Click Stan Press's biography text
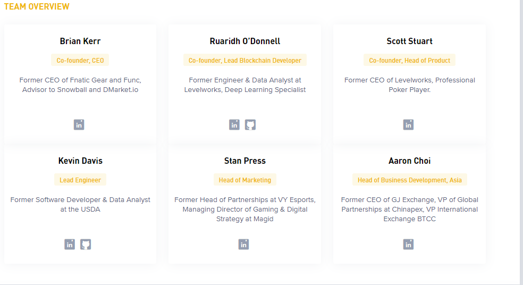The height and width of the screenshot is (285, 523). coord(245,209)
